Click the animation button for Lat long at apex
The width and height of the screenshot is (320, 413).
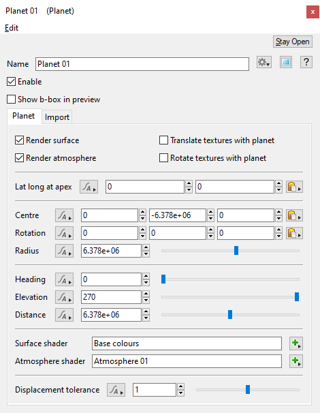pyautogui.click(x=89, y=187)
